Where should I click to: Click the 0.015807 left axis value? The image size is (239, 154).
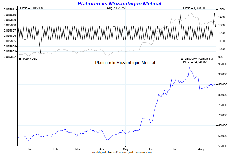pyautogui.click(x=10, y=31)
